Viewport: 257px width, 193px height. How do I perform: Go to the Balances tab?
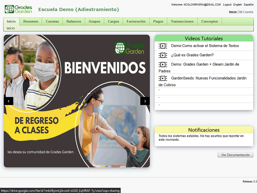click(x=74, y=21)
